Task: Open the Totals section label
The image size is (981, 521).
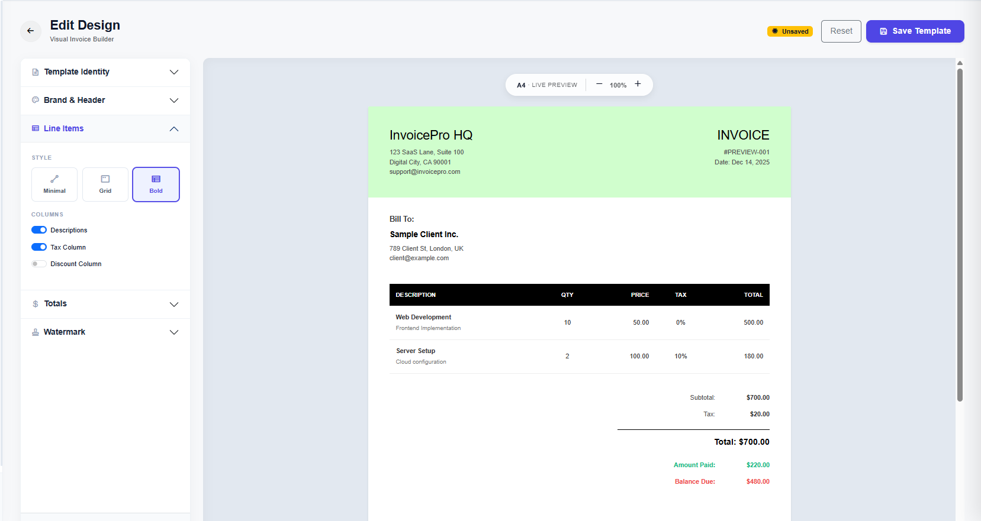Action: pos(56,304)
